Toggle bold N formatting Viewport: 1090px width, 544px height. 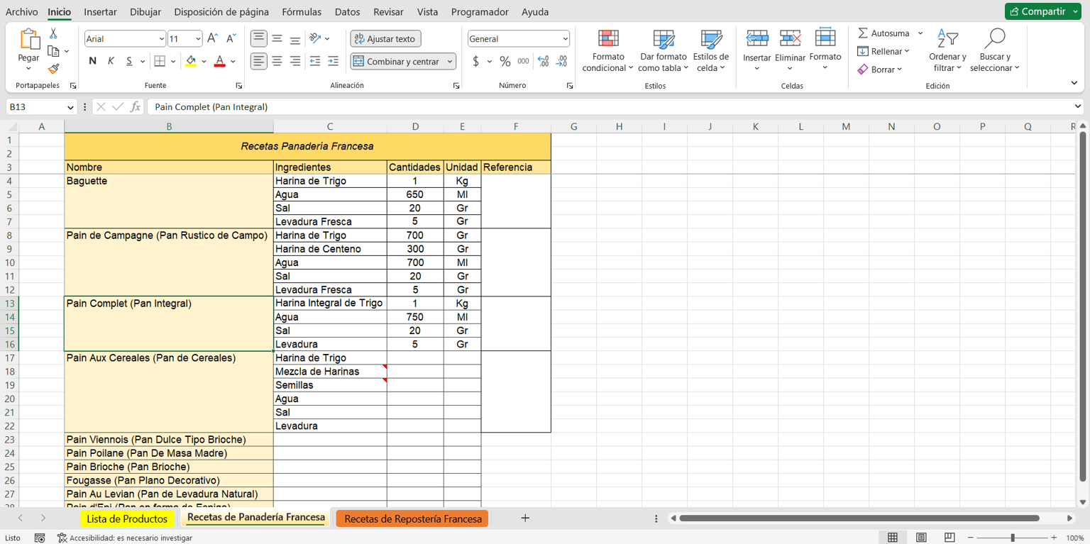[x=92, y=61]
